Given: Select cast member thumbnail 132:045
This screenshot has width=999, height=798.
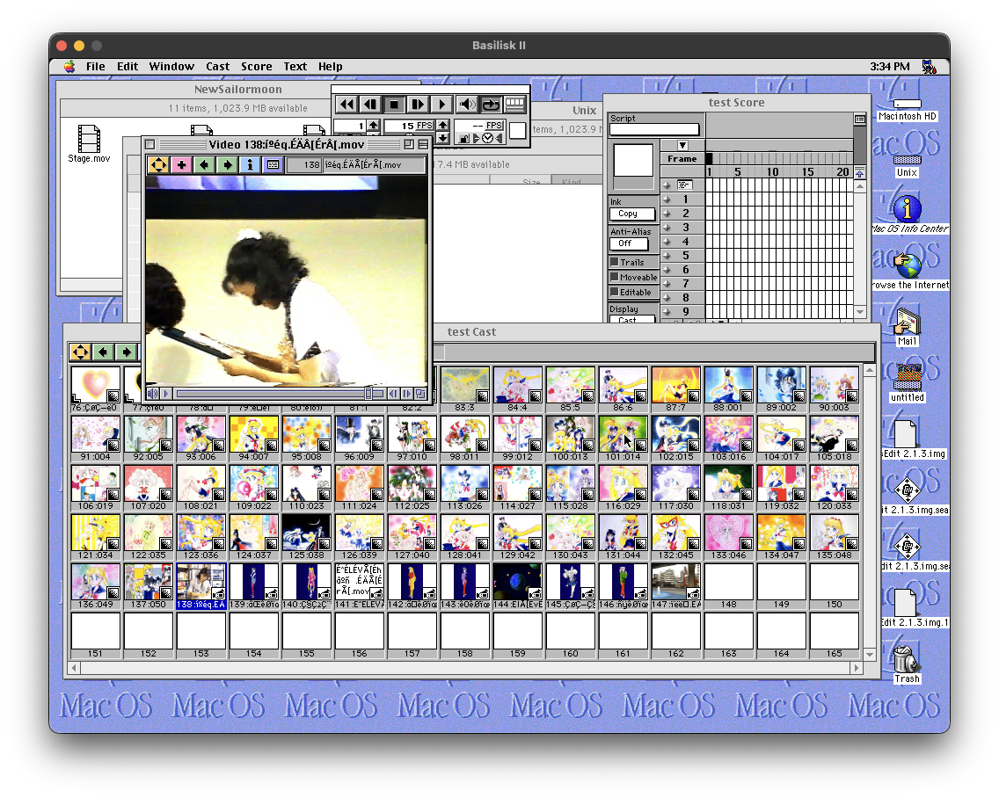Looking at the screenshot, I should [675, 532].
